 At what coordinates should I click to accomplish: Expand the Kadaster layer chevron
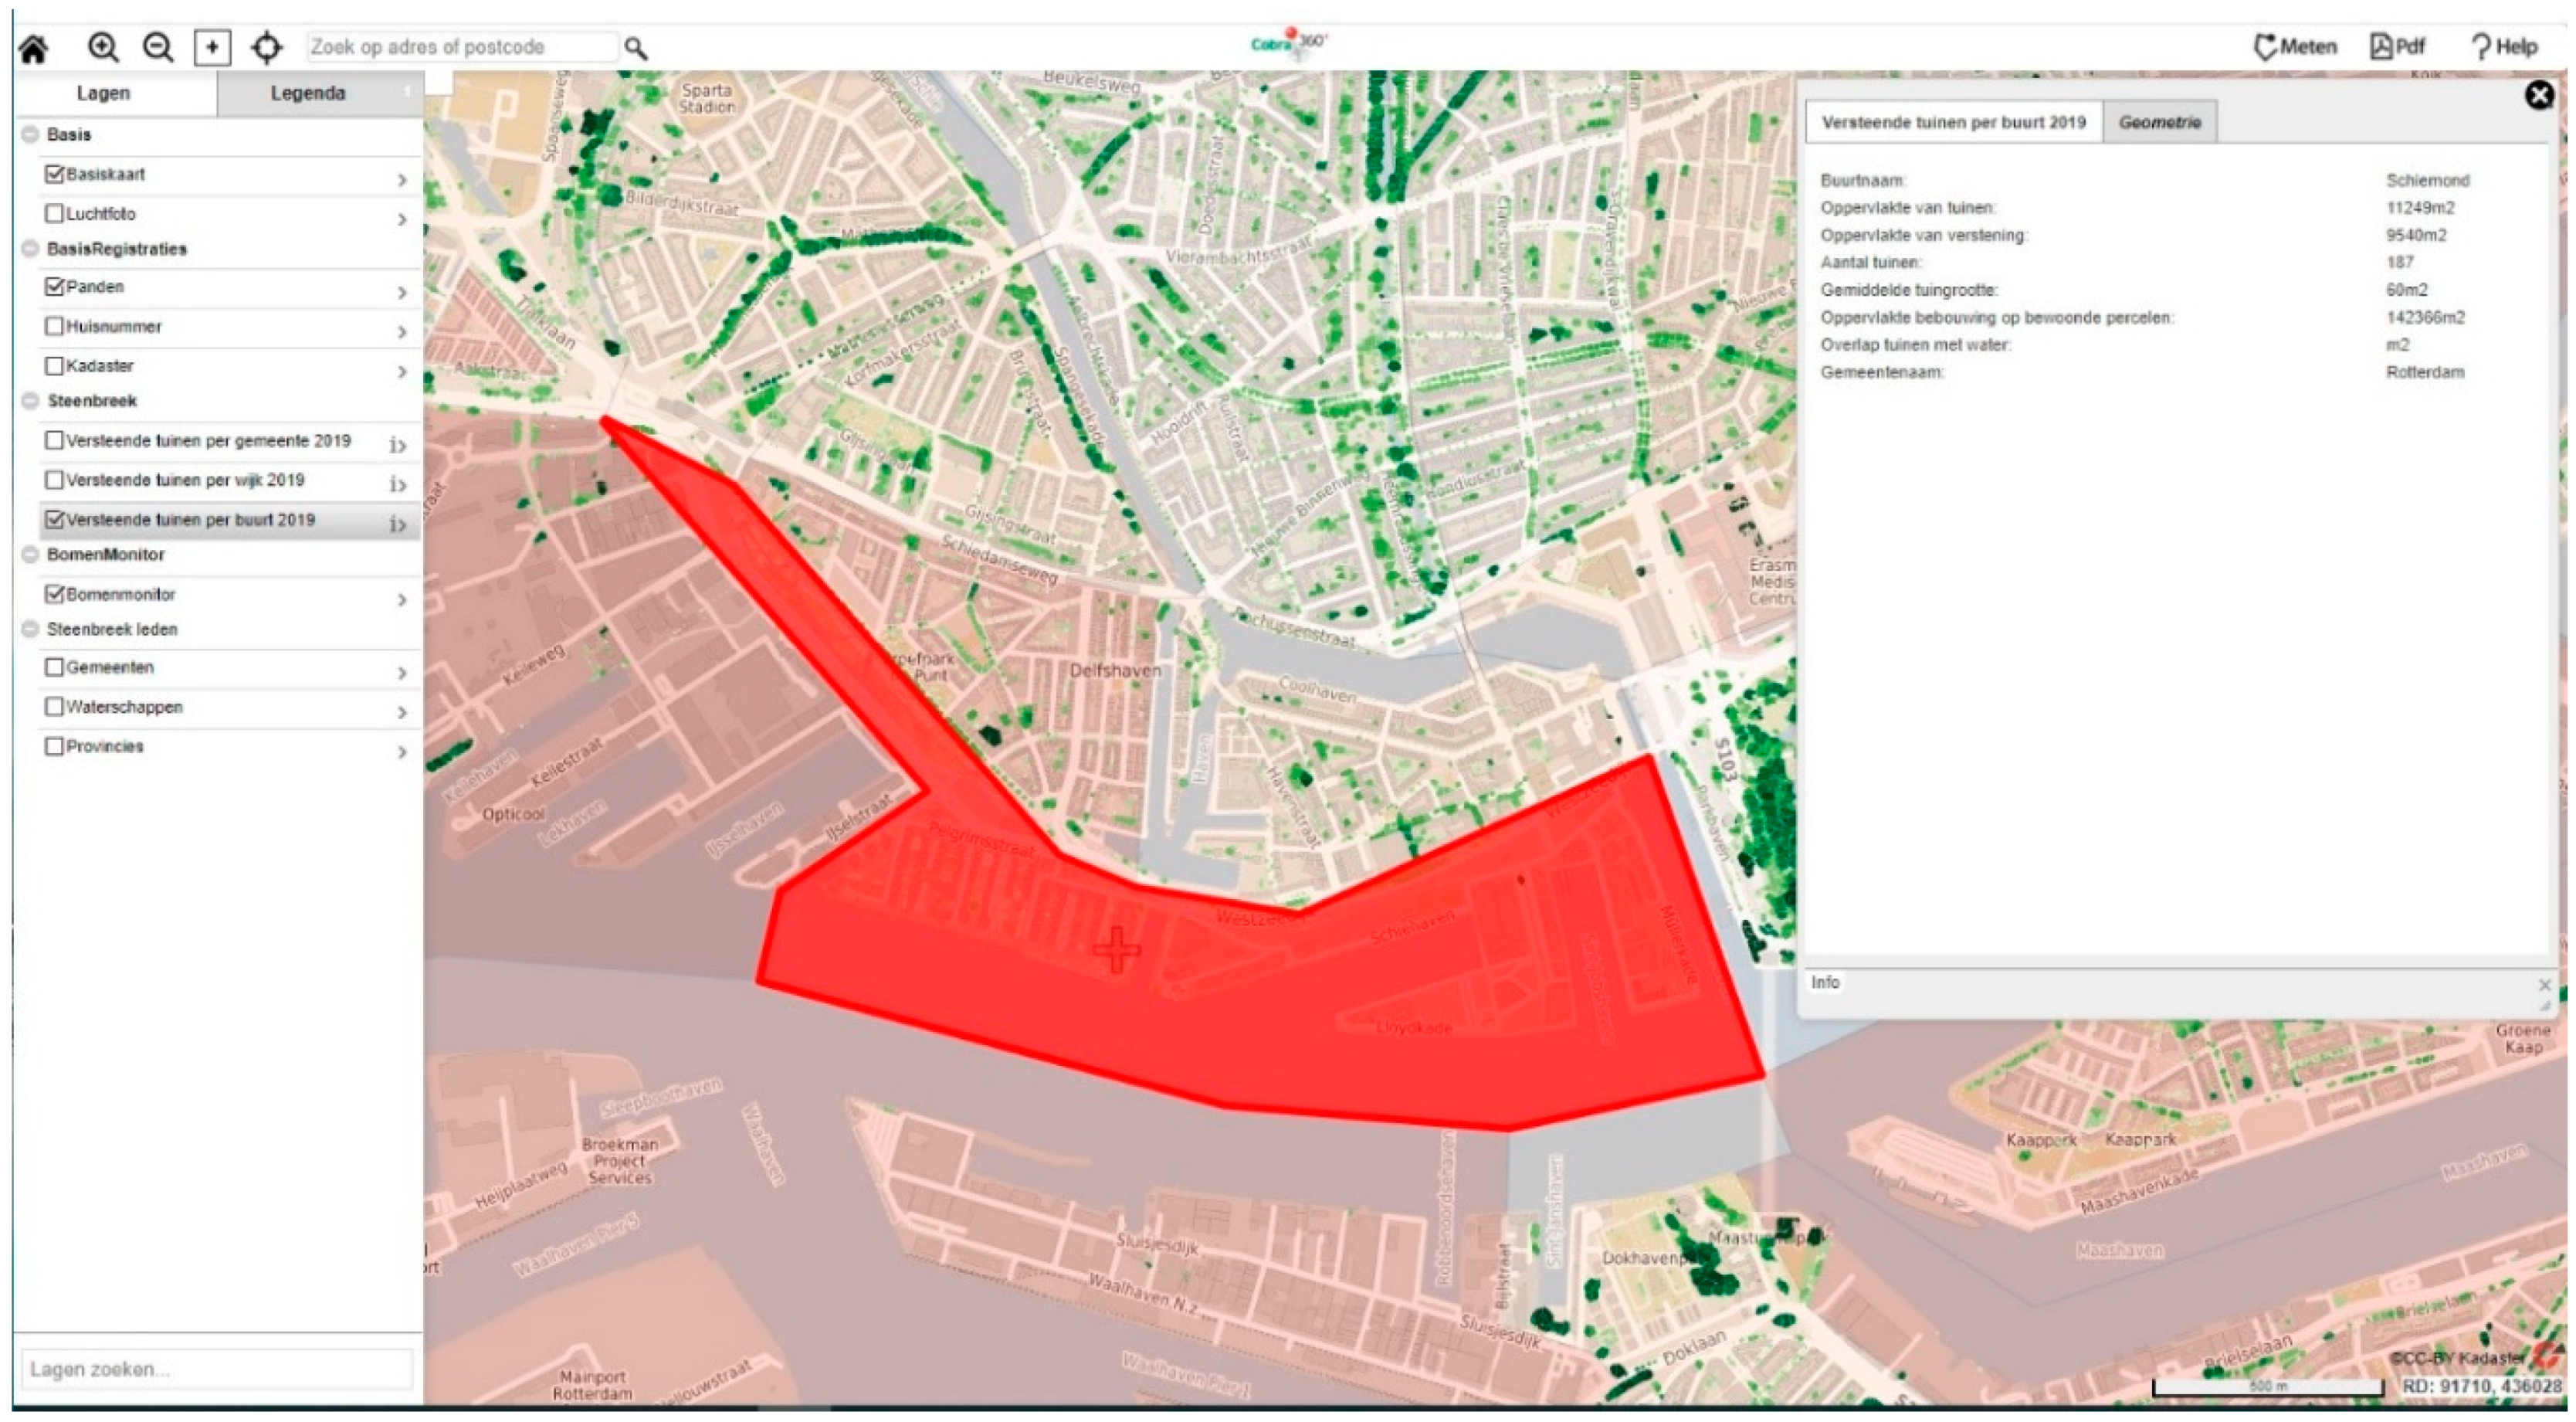pos(402,372)
